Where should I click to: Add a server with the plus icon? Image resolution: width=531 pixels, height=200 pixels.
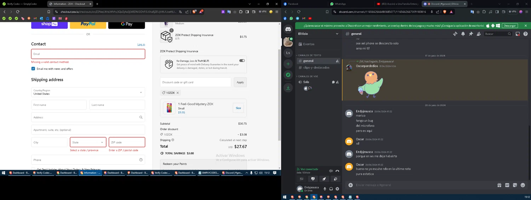pyautogui.click(x=288, y=64)
